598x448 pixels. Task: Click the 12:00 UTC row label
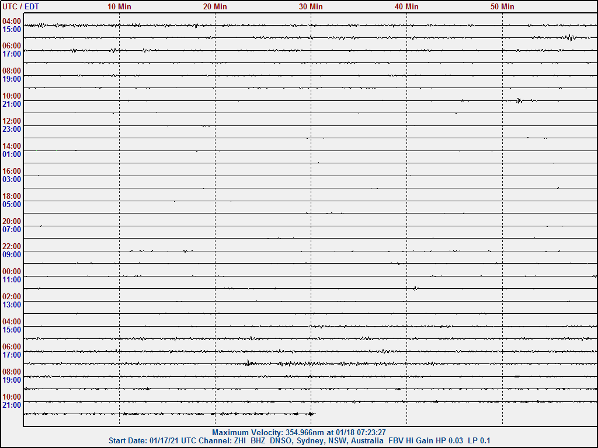(x=12, y=121)
